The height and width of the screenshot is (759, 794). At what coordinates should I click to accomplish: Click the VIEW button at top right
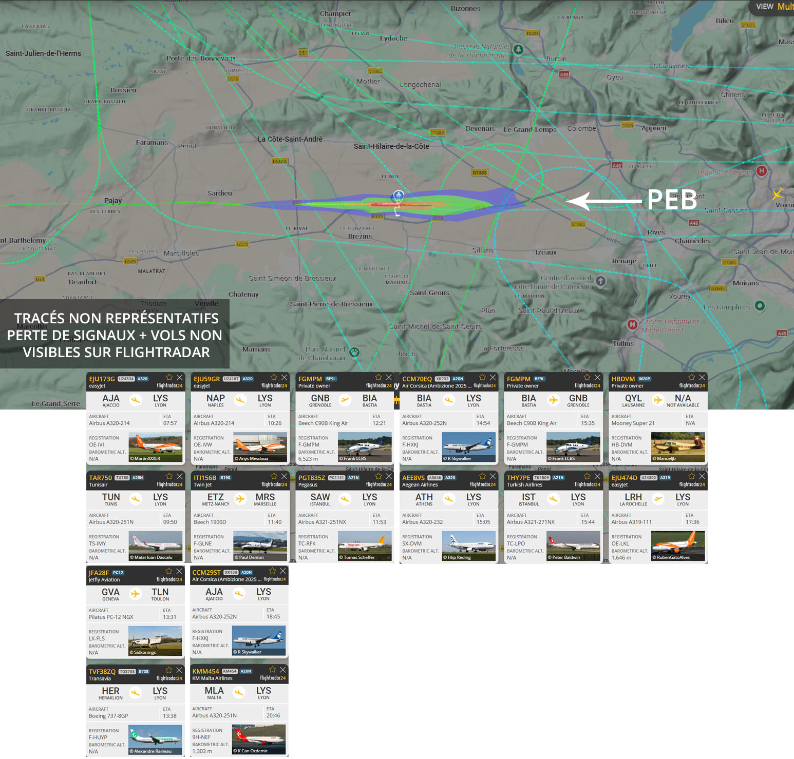click(x=764, y=7)
